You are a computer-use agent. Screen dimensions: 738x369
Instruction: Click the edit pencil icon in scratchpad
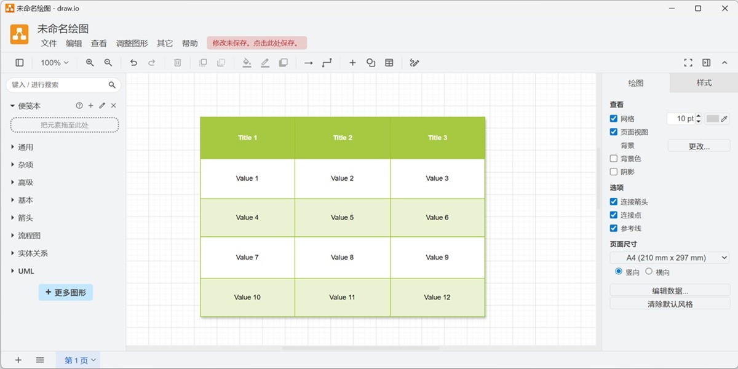pos(102,106)
